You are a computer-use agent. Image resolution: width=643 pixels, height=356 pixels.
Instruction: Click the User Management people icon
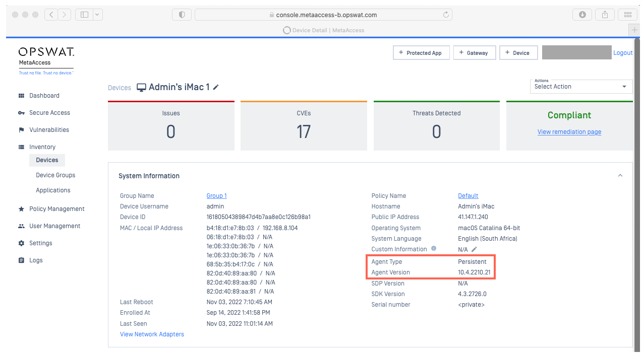(21, 226)
